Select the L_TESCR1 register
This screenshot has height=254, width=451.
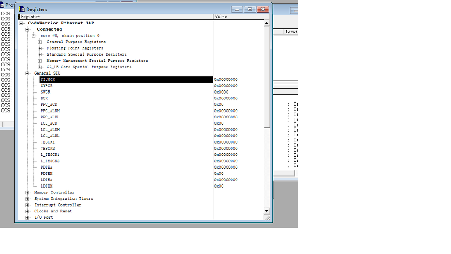click(50, 155)
